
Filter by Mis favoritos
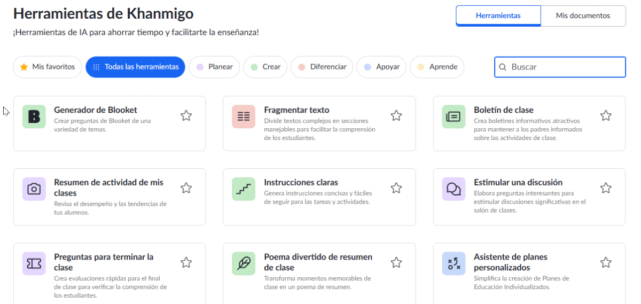click(x=48, y=67)
